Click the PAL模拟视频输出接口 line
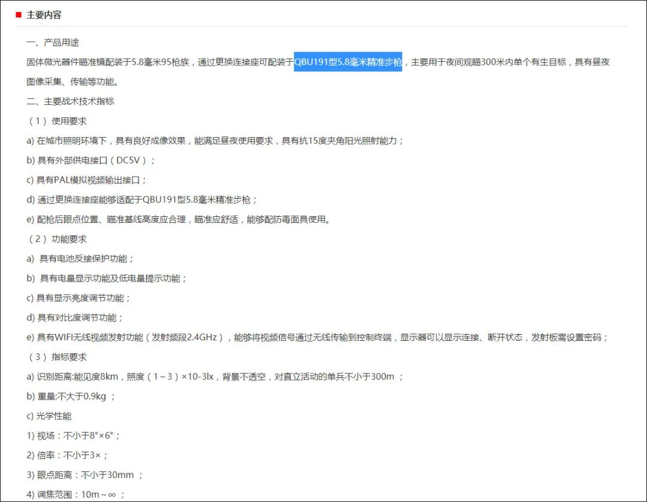Screen dimensions: 647x502 pyautogui.click(x=86, y=180)
